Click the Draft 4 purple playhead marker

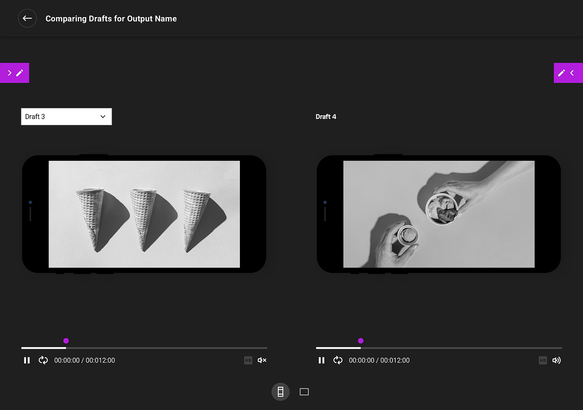361,341
